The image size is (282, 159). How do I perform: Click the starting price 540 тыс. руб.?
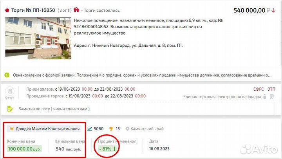pos(68,149)
